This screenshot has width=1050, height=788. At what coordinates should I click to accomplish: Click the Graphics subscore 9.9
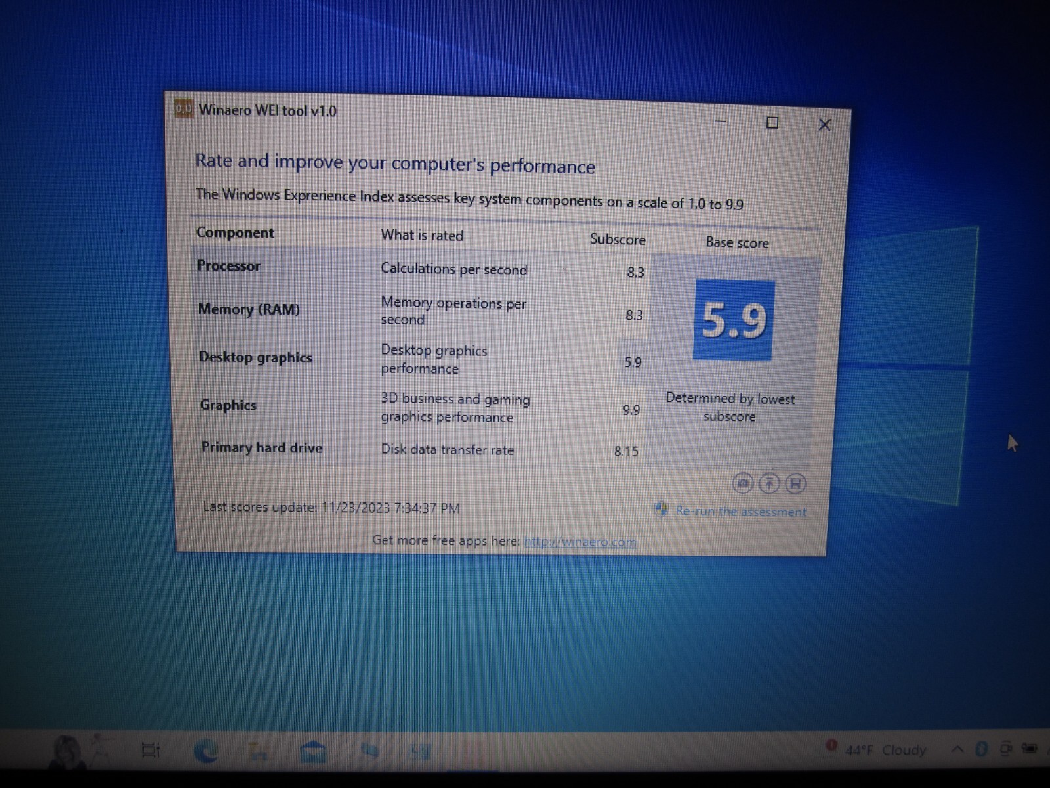[631, 410]
